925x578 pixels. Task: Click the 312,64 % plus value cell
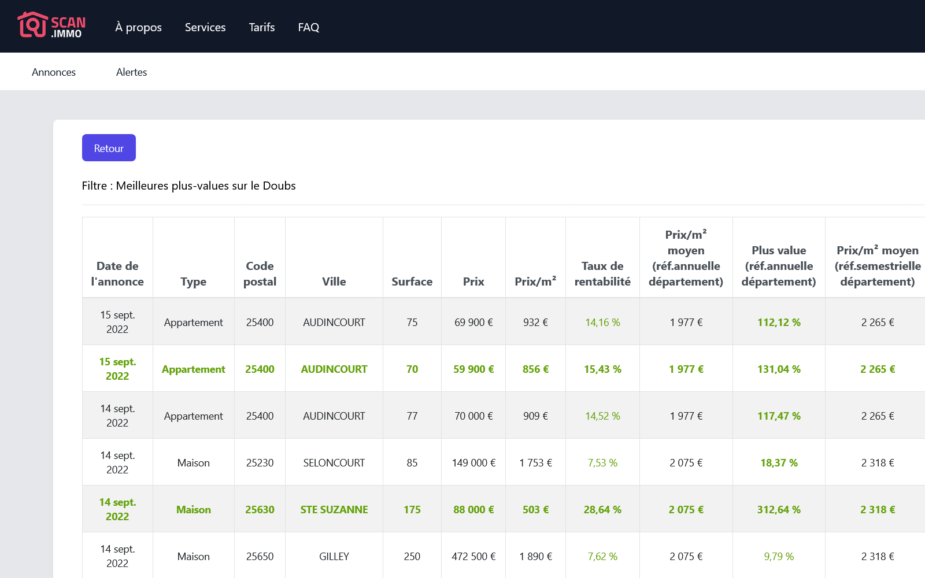[778, 509]
